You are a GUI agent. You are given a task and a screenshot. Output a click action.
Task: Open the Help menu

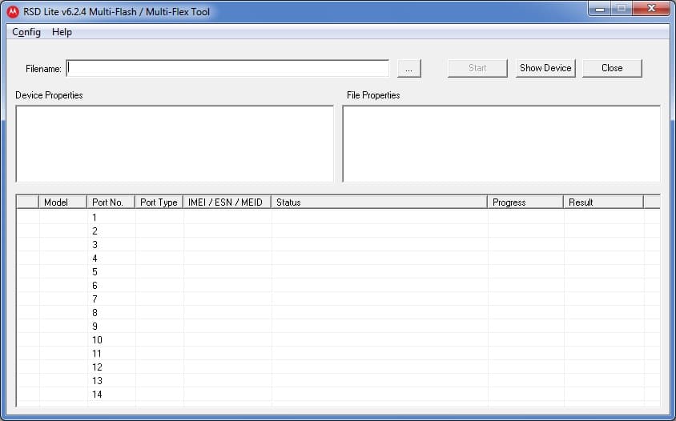coord(62,32)
